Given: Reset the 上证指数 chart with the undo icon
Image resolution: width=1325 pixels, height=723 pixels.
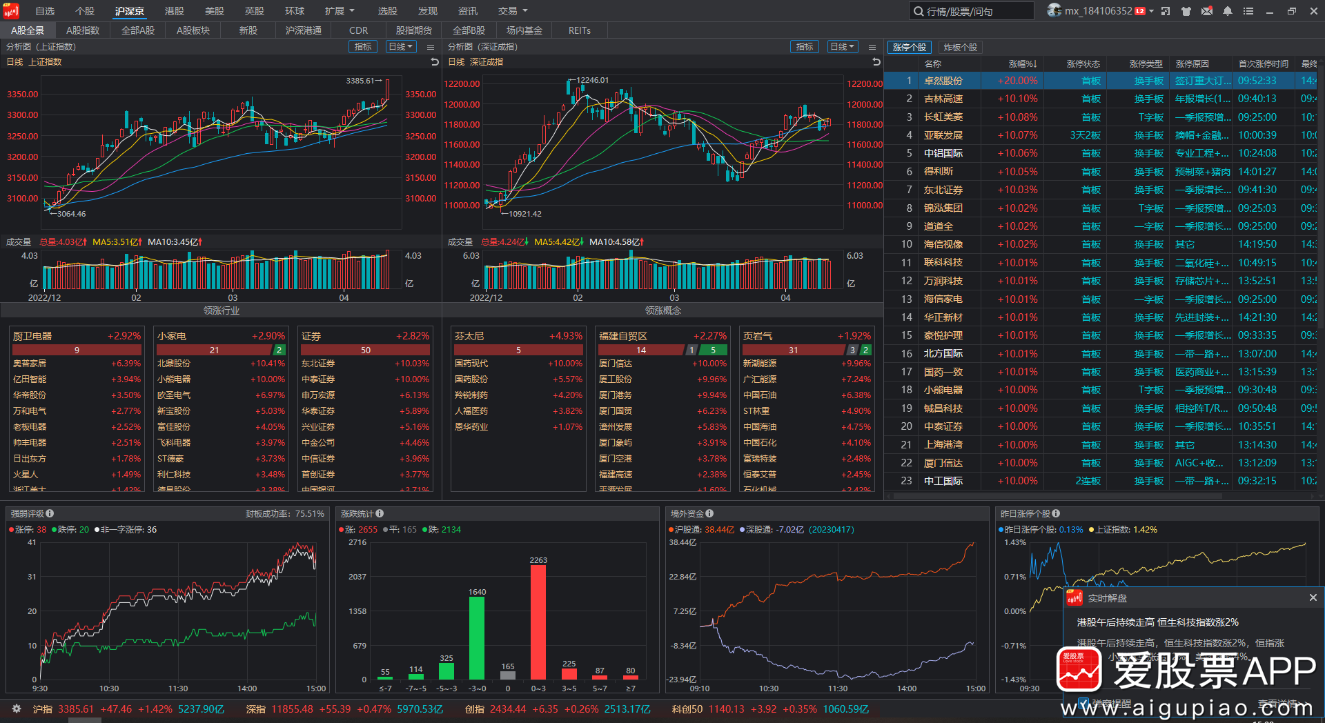Looking at the screenshot, I should [435, 62].
